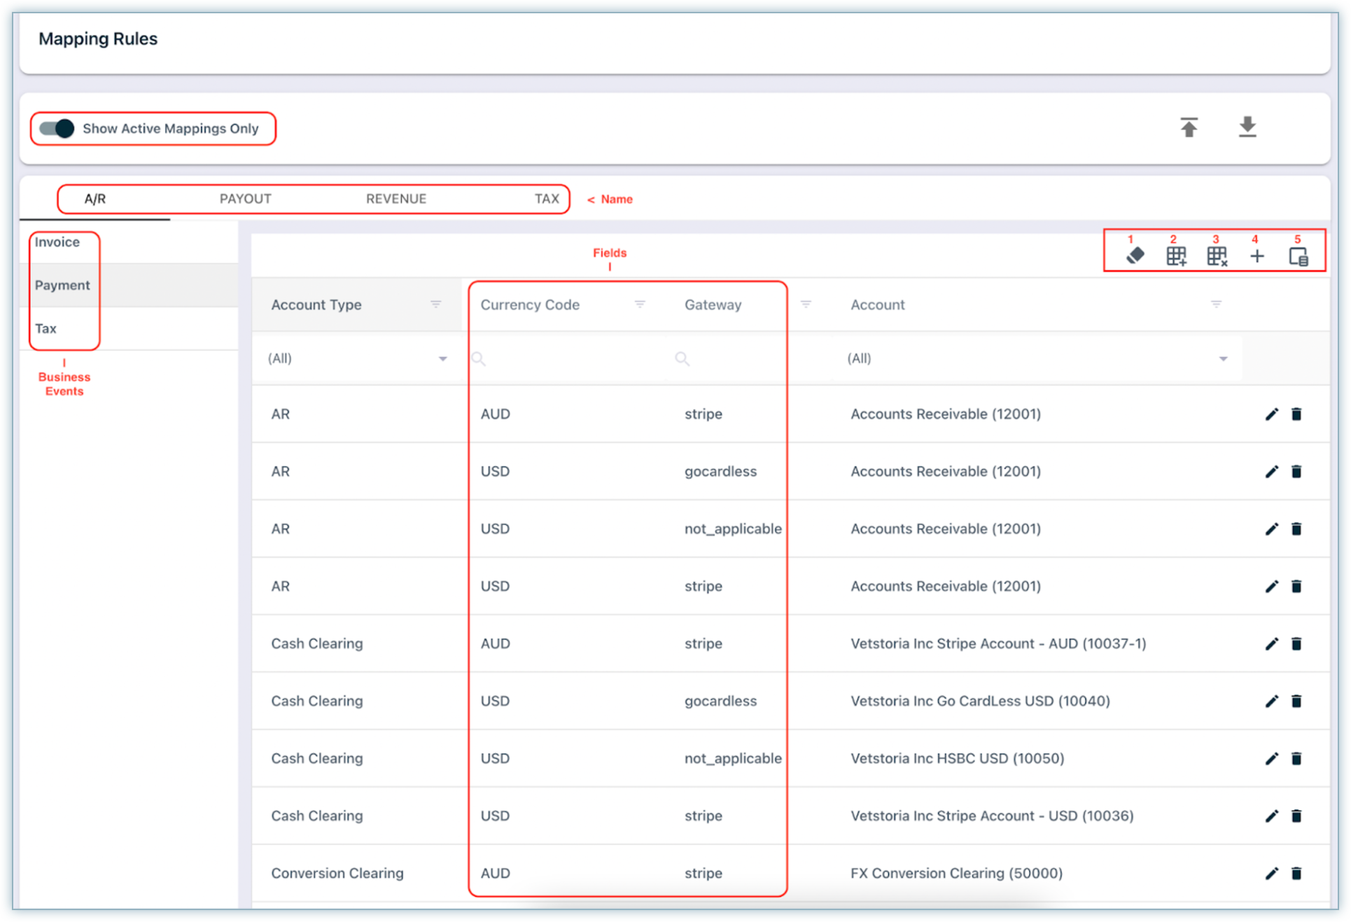
Task: Click the eraser clear-filters icon
Action: pyautogui.click(x=1135, y=256)
